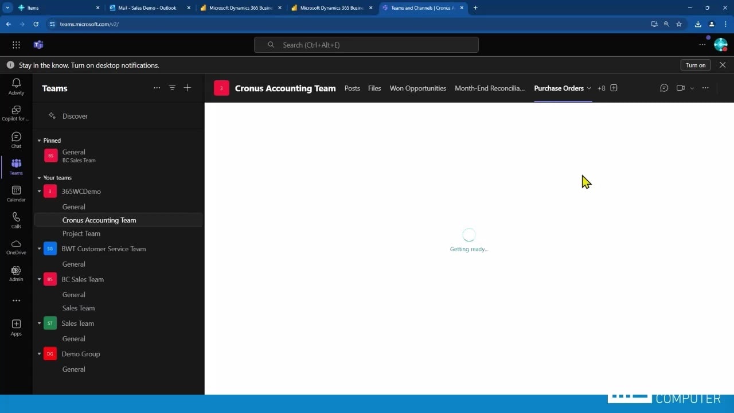
Task: Collapse the 365WCDemo team
Action: pyautogui.click(x=39, y=192)
